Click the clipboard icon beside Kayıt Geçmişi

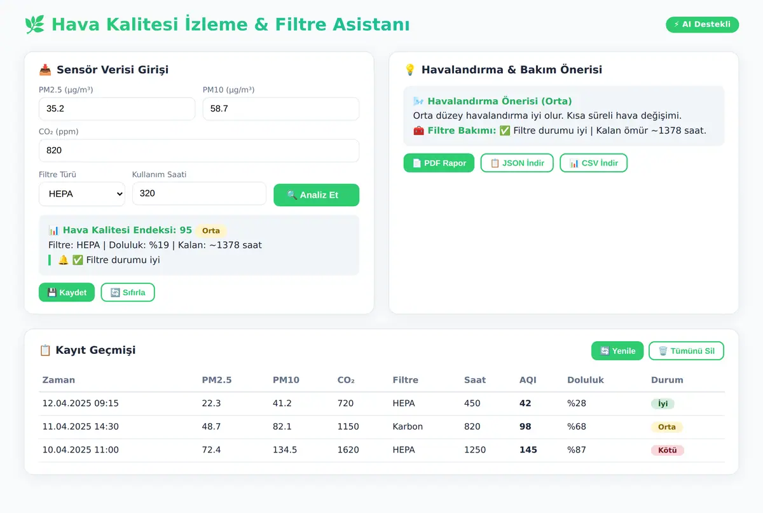click(45, 350)
